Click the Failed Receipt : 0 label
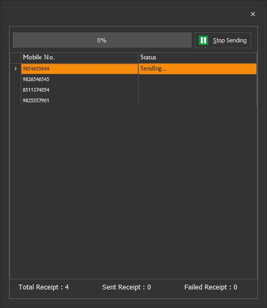267x308 pixels. pos(211,287)
